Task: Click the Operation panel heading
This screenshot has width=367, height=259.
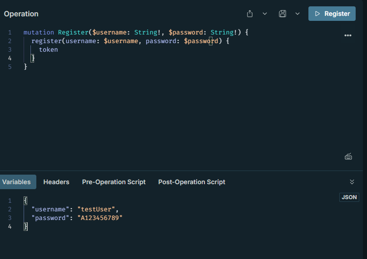Action: pos(21,14)
